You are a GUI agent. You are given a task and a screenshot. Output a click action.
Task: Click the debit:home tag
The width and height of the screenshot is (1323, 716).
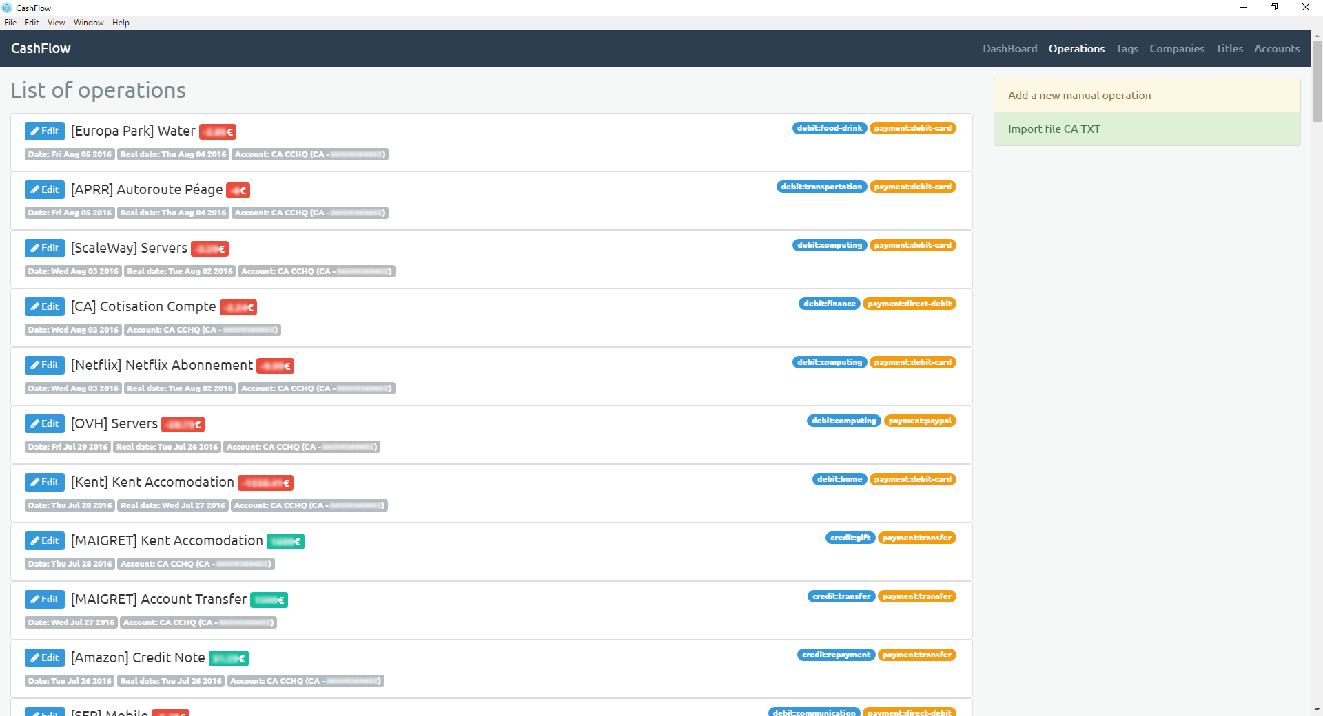point(839,479)
